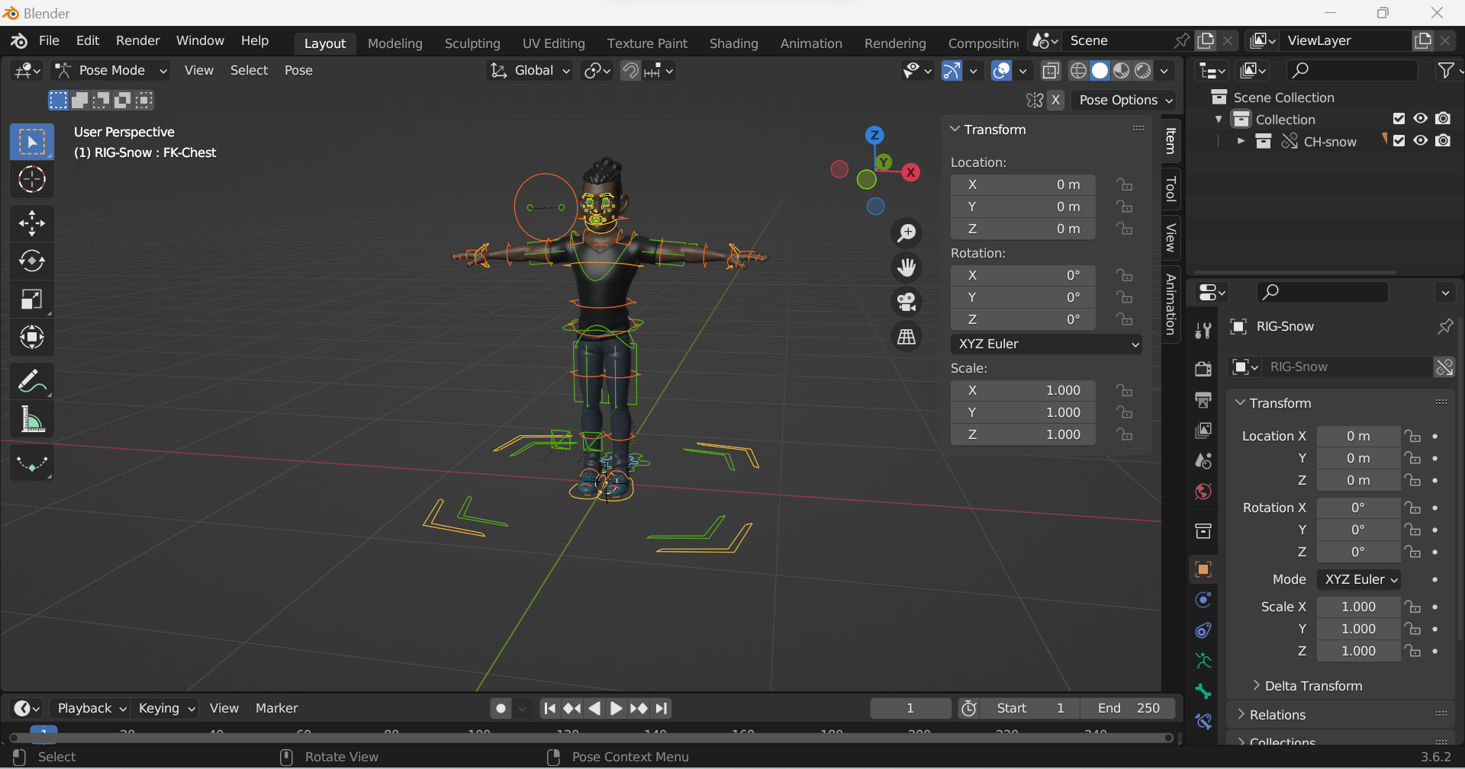This screenshot has width=1465, height=769.
Task: Toggle auto keying record button
Action: click(501, 708)
